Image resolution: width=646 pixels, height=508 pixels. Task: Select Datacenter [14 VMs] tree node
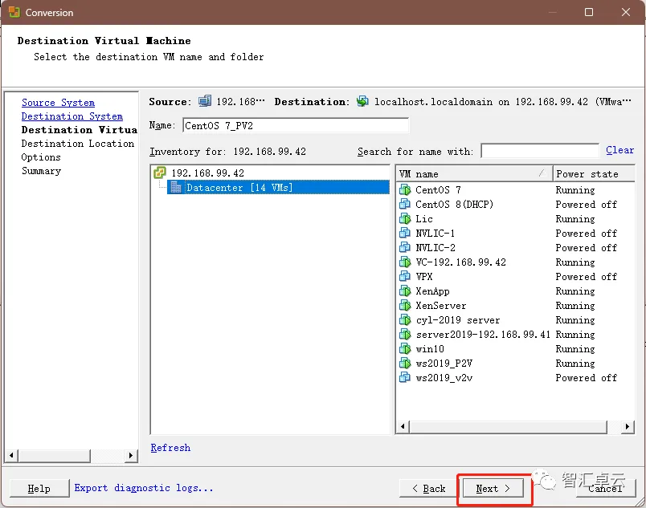point(279,188)
